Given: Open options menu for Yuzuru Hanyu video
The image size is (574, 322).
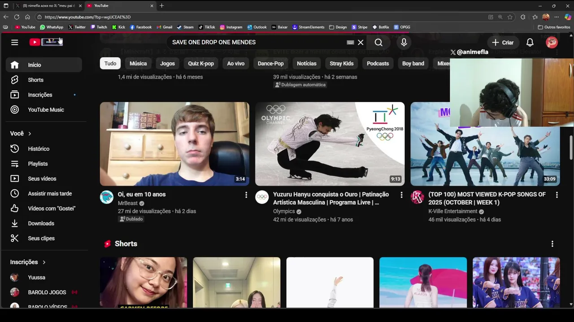Looking at the screenshot, I should (x=401, y=195).
